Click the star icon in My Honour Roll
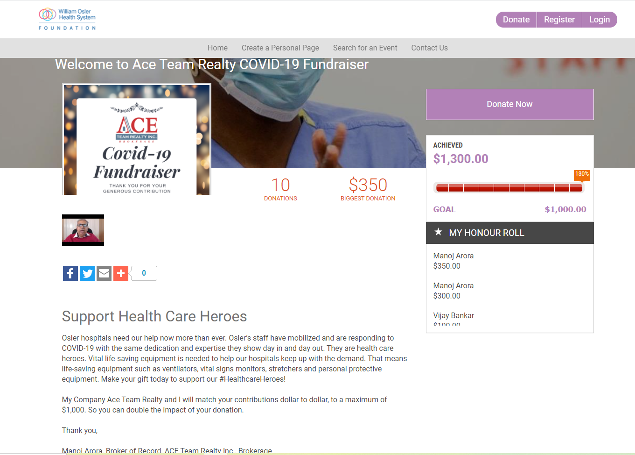This screenshot has width=635, height=455. tap(438, 232)
